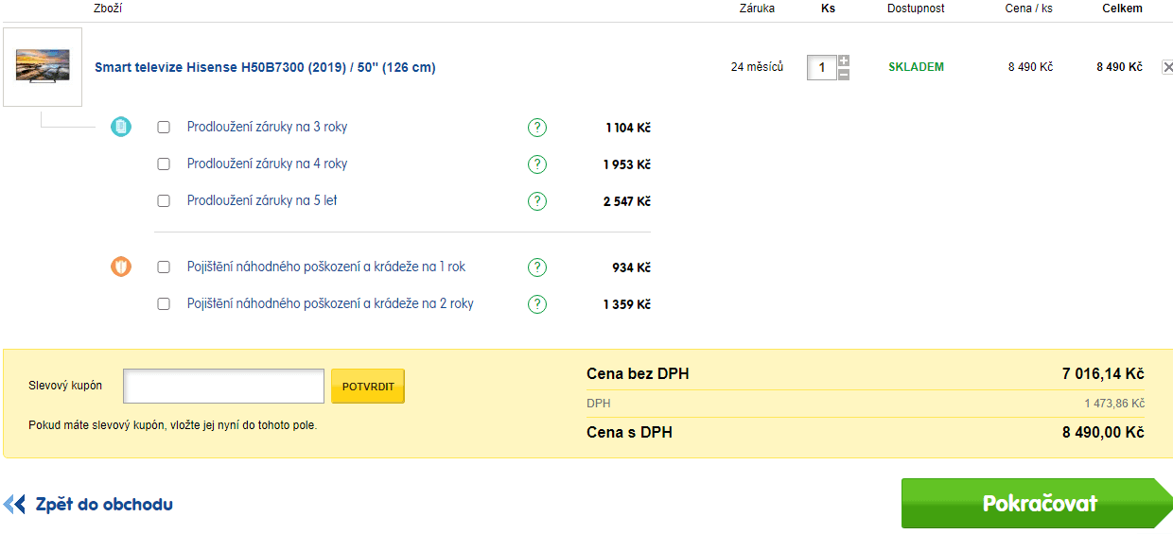Remove the Hisense TV from cart

click(1167, 67)
